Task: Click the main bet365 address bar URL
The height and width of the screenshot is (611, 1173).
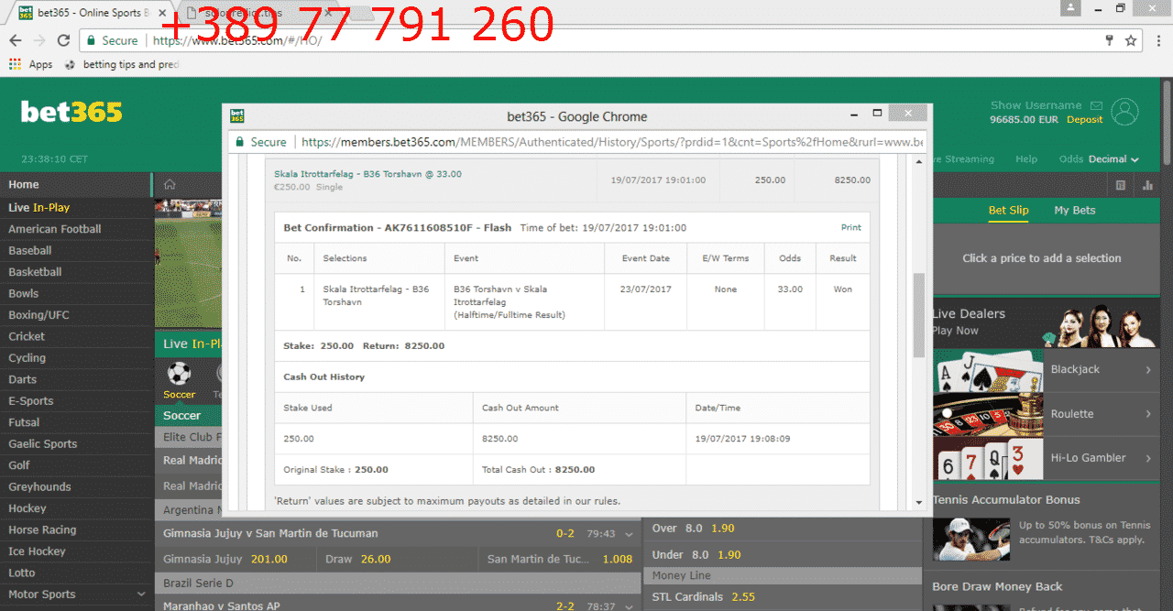Action: tap(237, 40)
